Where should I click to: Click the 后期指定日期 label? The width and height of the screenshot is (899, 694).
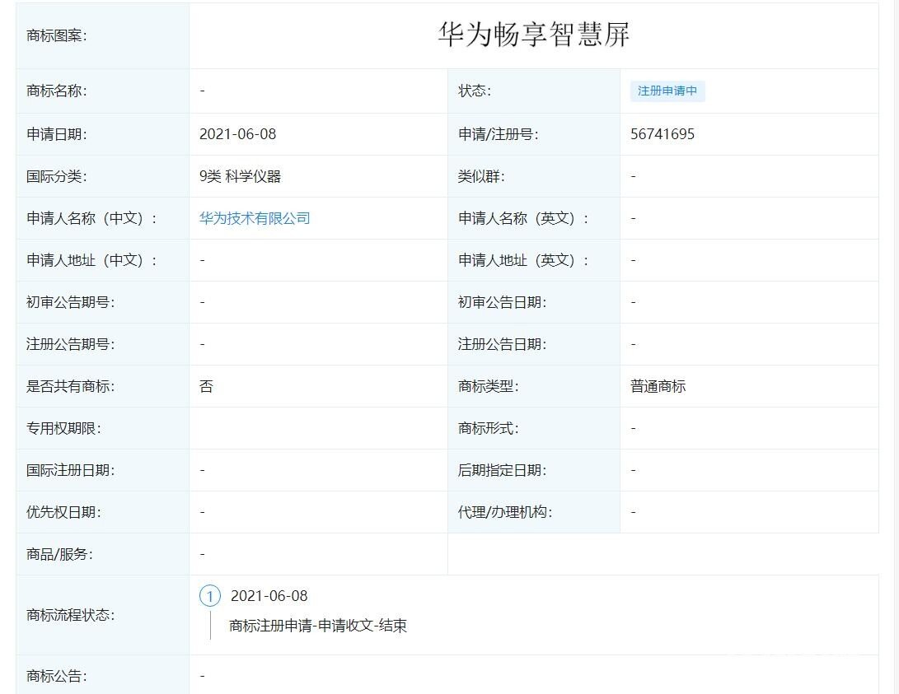pos(502,471)
